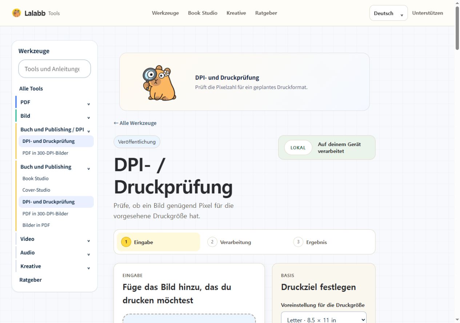Screen dimensions: 460x323
Task: Select step 1 Eingabe
Action: tap(158, 242)
